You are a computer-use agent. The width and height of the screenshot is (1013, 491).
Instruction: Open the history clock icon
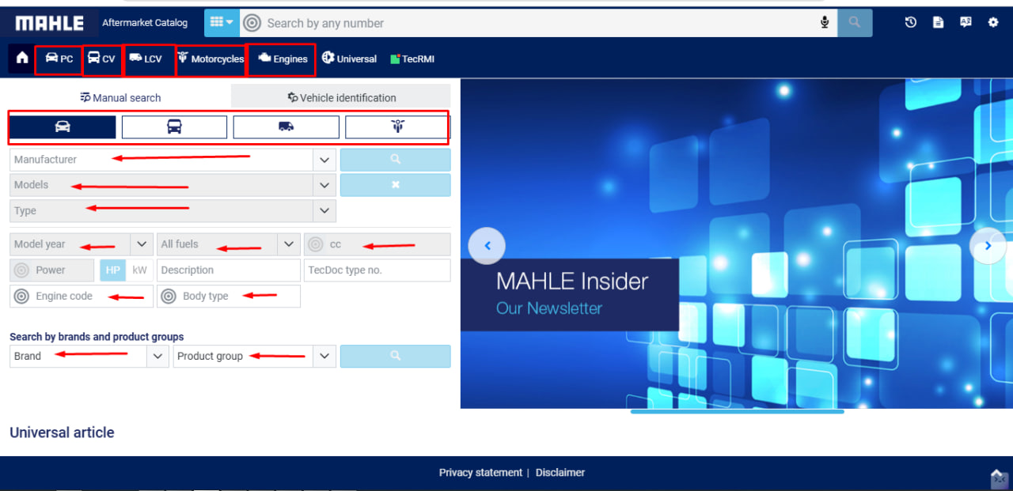(x=911, y=23)
